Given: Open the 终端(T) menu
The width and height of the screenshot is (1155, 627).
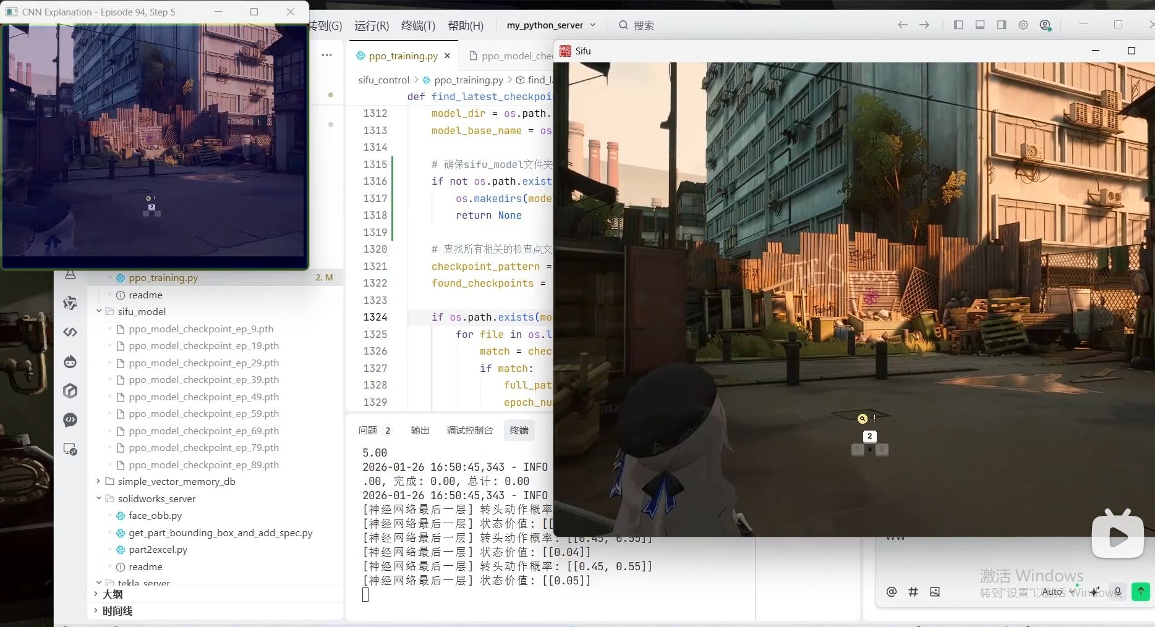Looking at the screenshot, I should 418,25.
